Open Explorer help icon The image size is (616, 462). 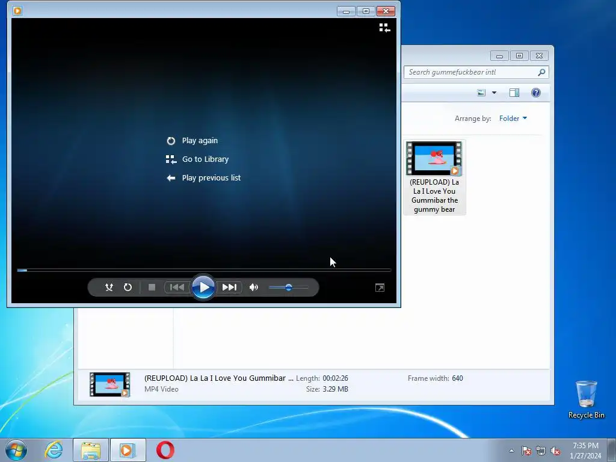(536, 93)
